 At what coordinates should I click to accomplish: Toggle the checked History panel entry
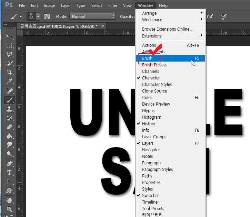[170, 123]
